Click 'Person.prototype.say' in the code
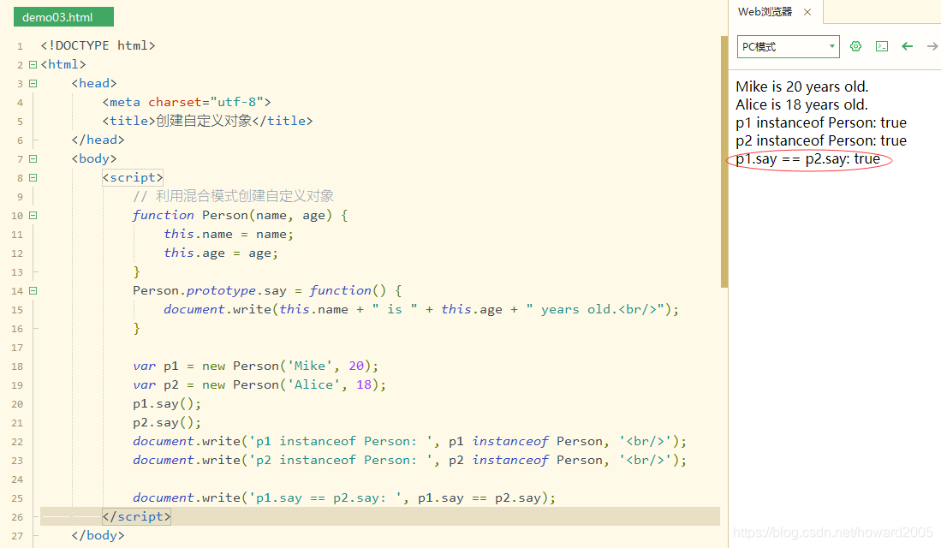Image resolution: width=941 pixels, height=548 pixels. tap(210, 290)
